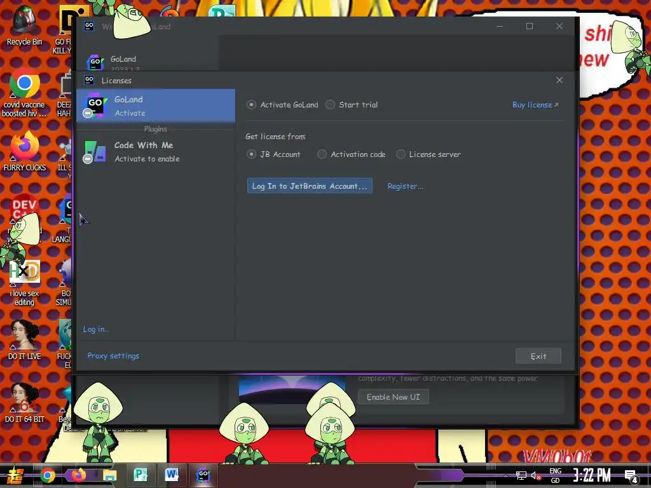Click the GoLand product icon in Licenses list
Image resolution: width=651 pixels, height=488 pixels.
95,105
